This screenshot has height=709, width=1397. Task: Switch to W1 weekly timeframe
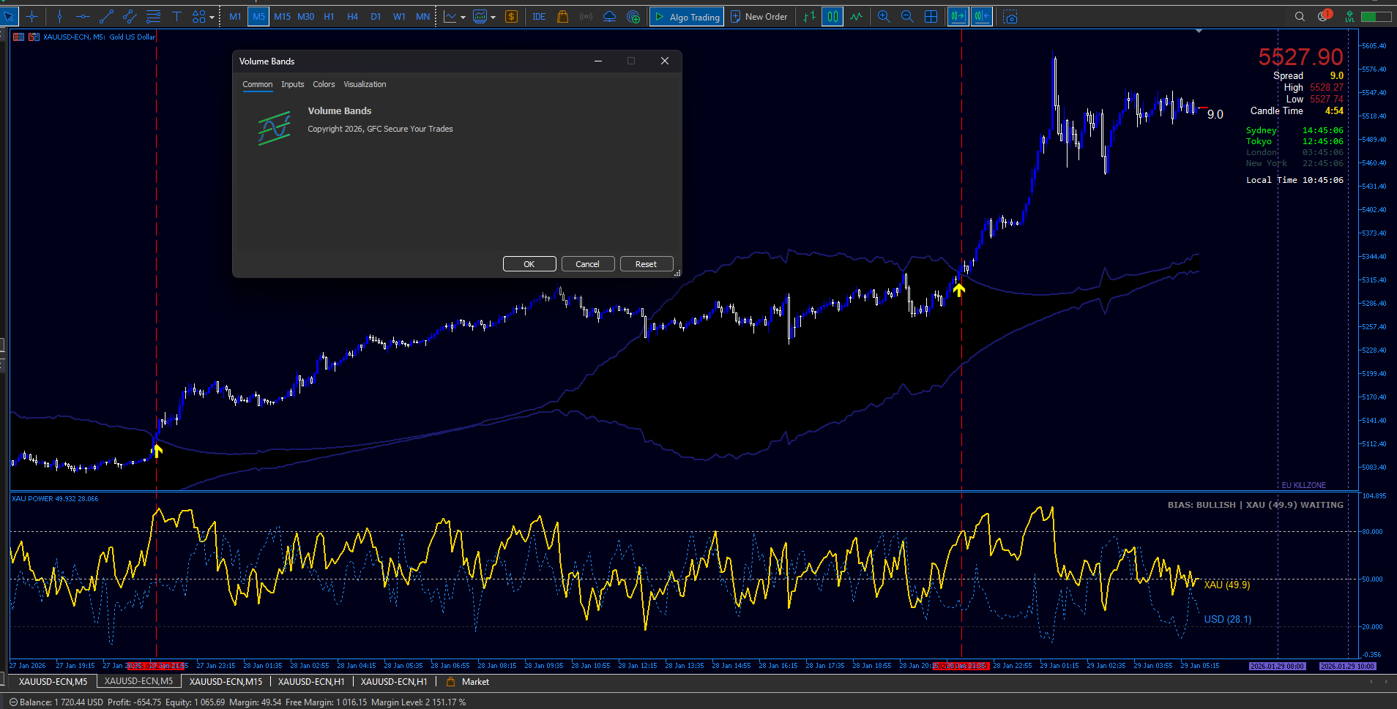399,16
